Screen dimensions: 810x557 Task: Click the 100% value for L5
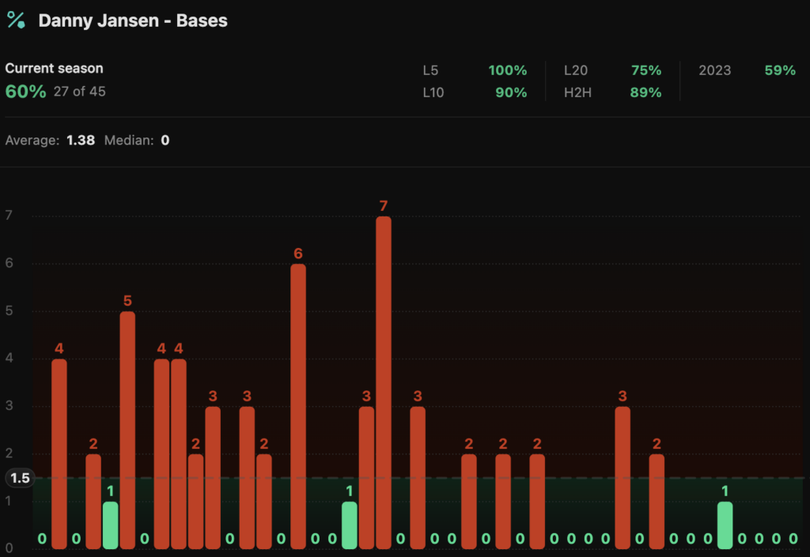click(x=508, y=70)
